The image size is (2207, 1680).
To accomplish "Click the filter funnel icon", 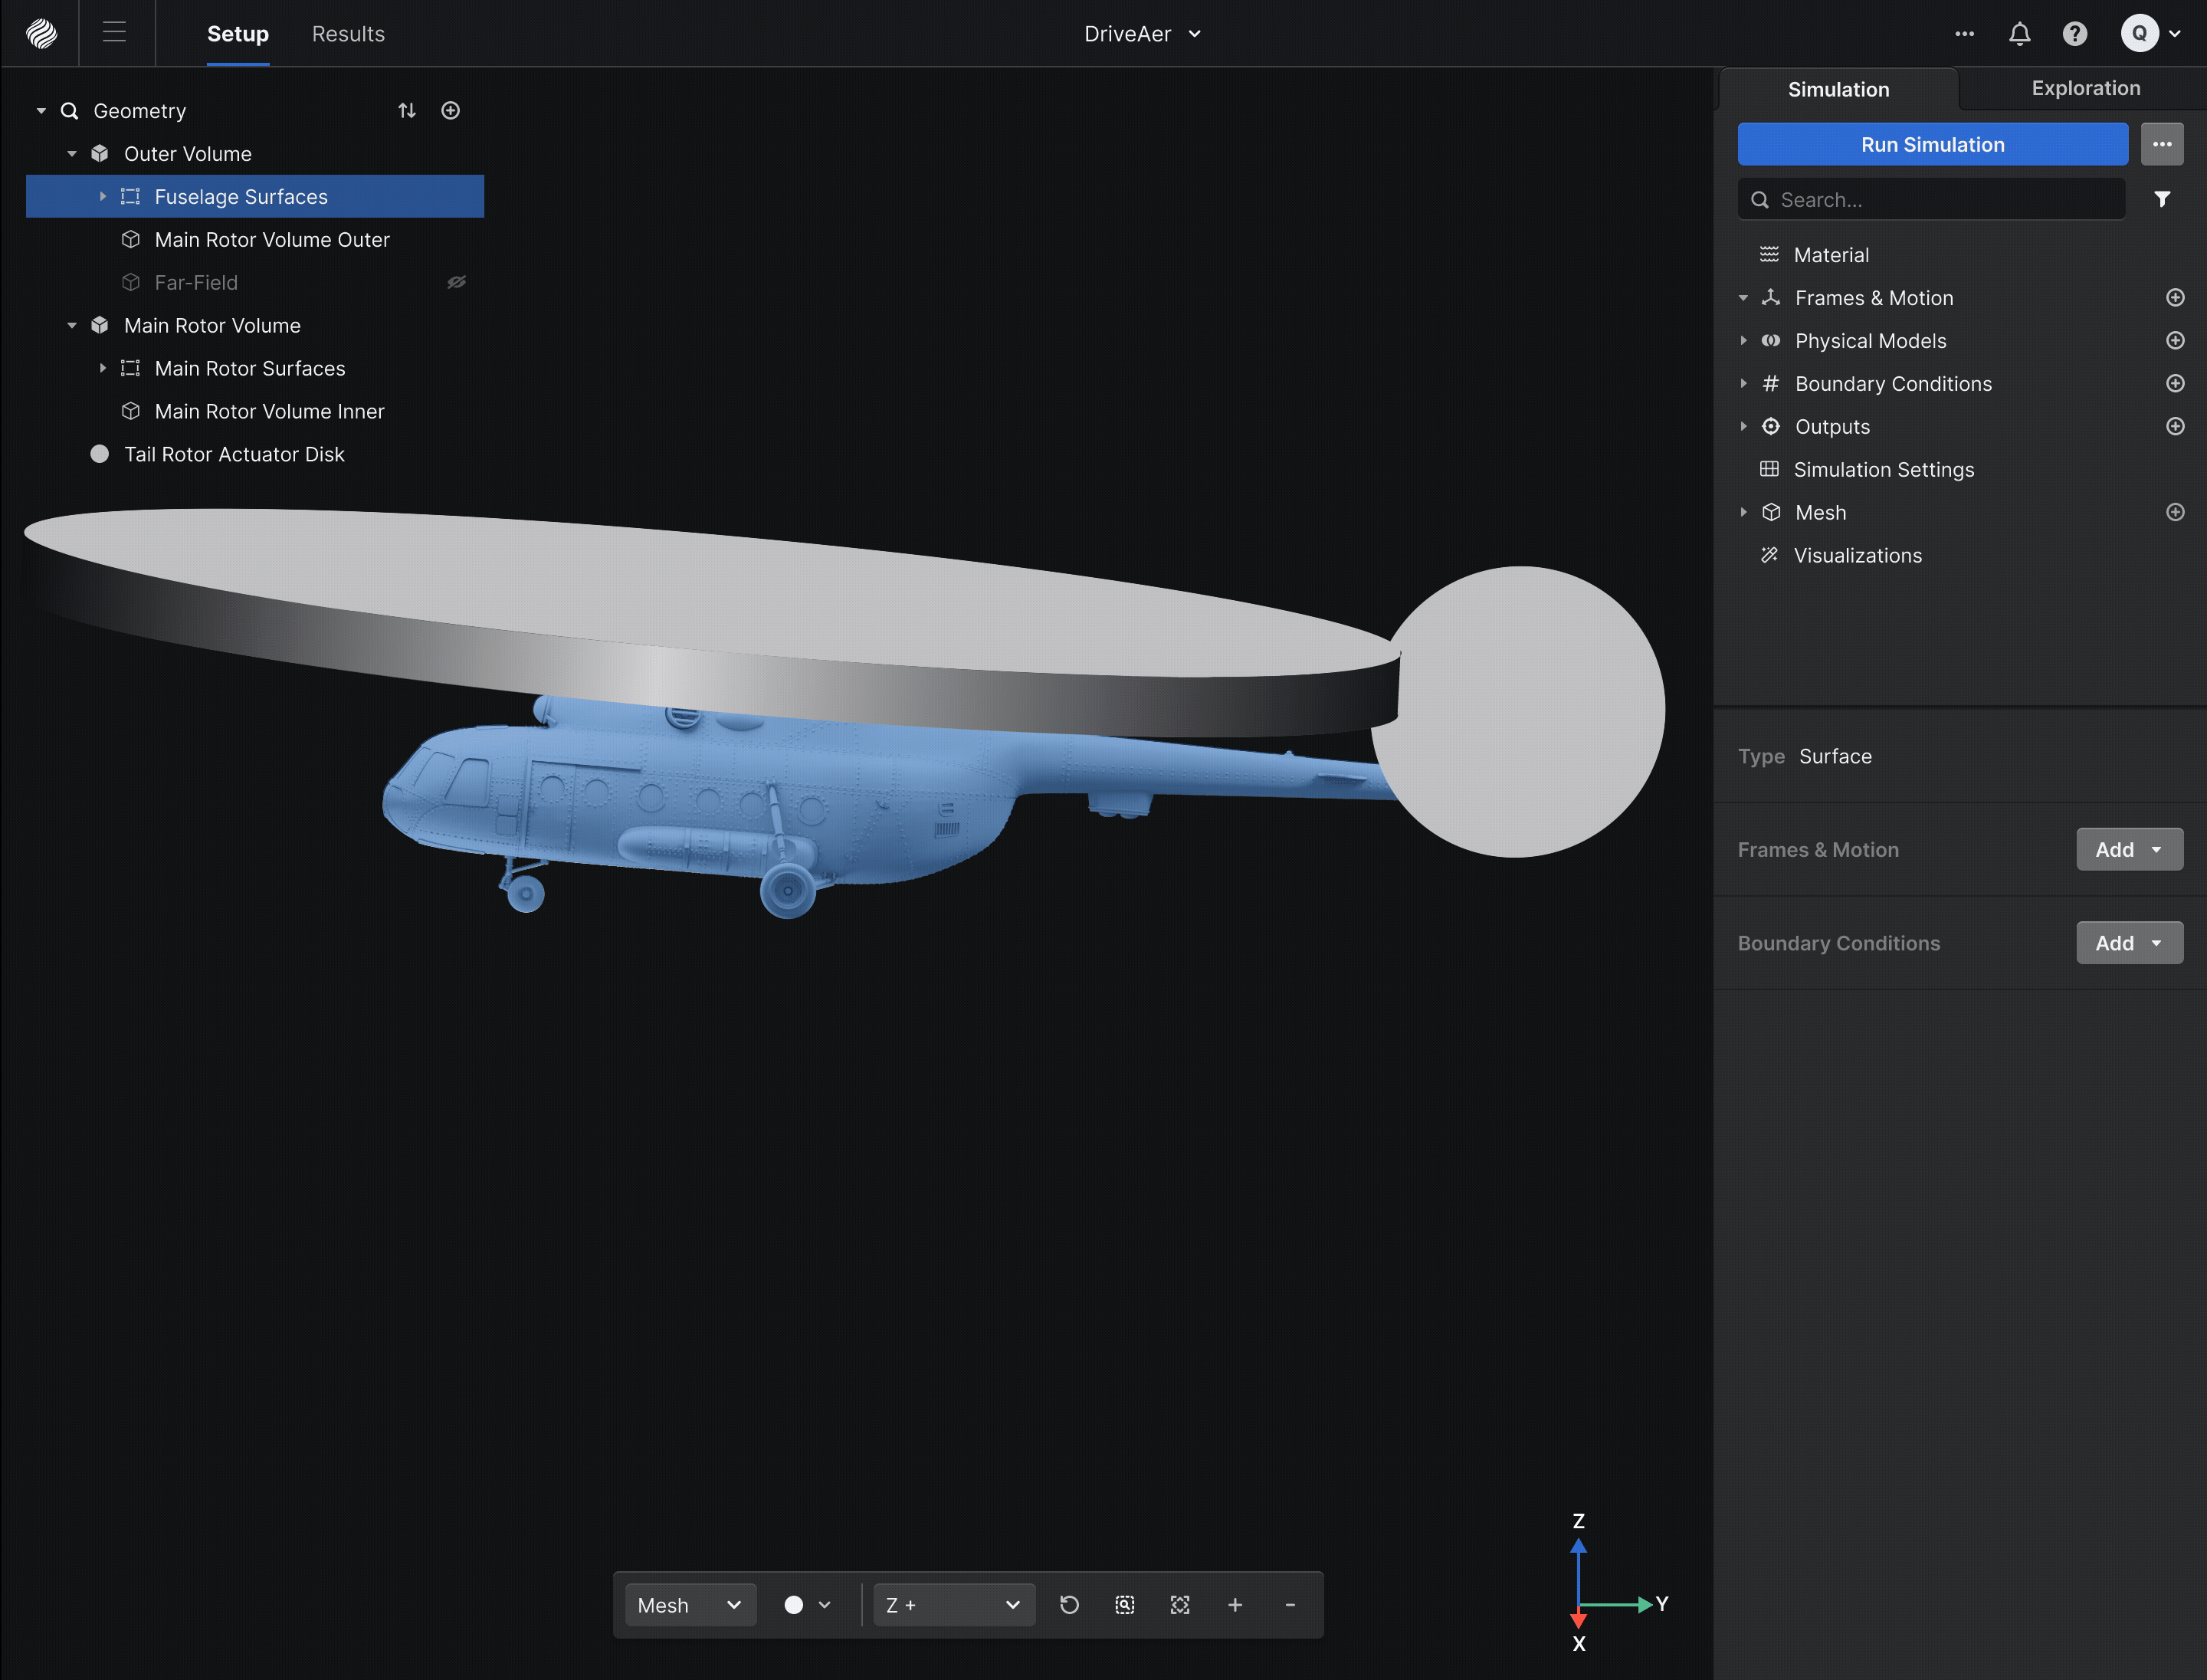I will coord(2162,199).
